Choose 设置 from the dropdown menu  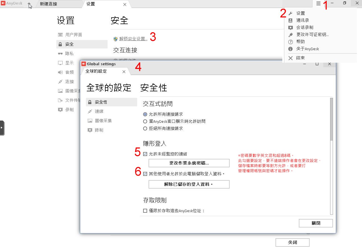point(301,13)
